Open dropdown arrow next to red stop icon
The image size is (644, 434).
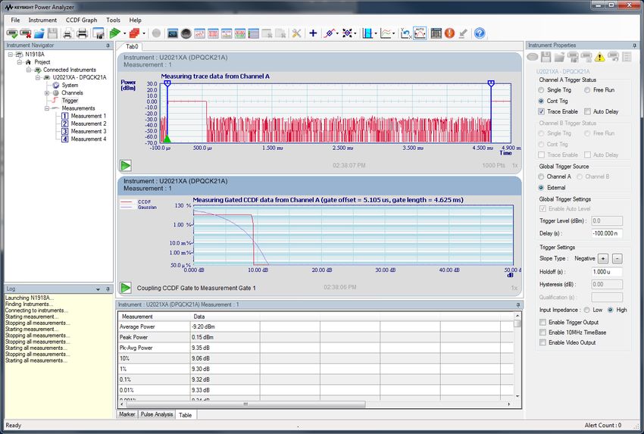(144, 33)
